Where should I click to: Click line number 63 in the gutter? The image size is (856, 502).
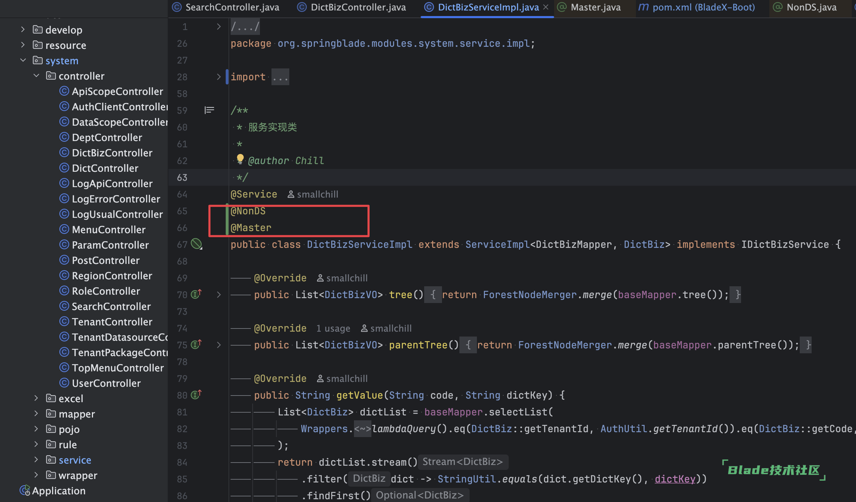click(x=182, y=177)
